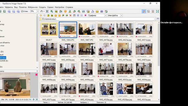Collapse the preview panel with its arrow

click(x=37, y=71)
